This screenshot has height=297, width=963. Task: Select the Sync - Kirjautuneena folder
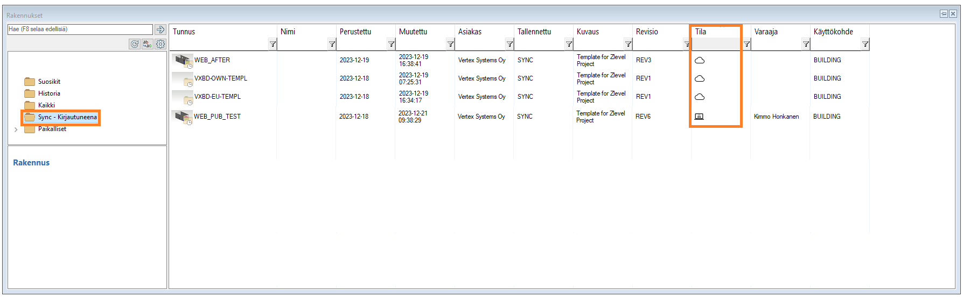[x=67, y=117]
